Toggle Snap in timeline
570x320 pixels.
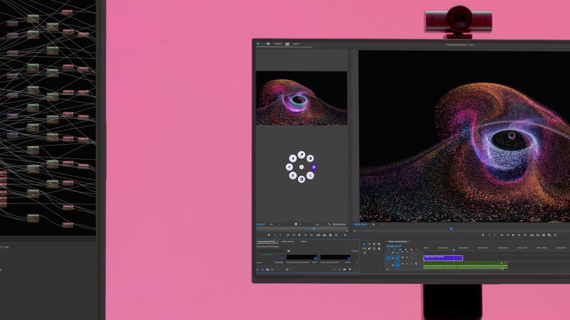point(395,250)
